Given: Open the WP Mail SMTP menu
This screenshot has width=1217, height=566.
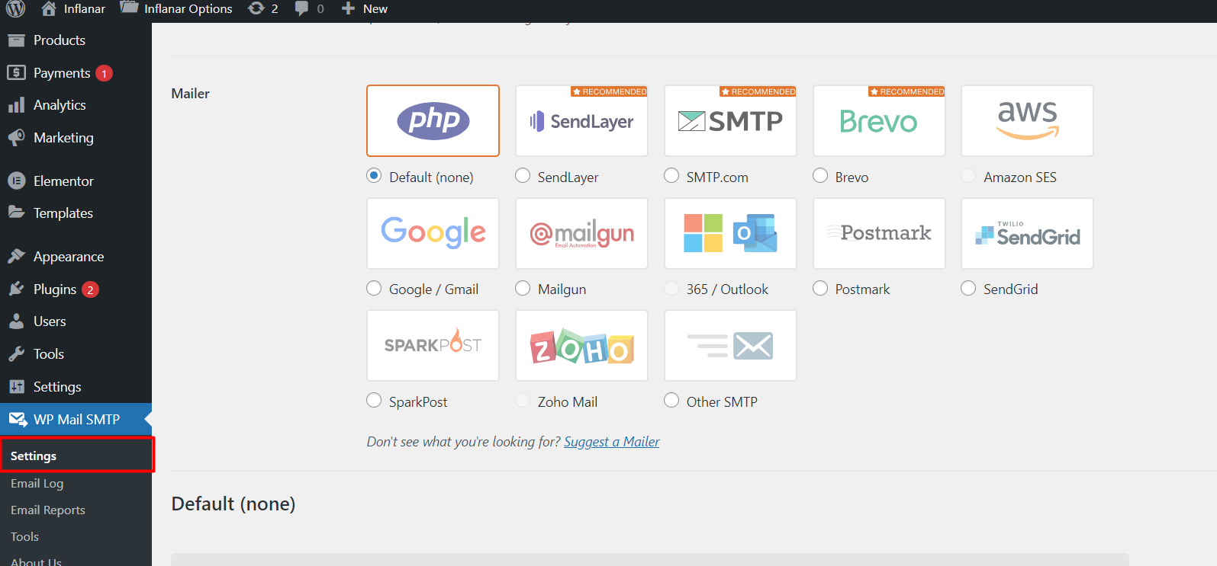Looking at the screenshot, I should 76,420.
